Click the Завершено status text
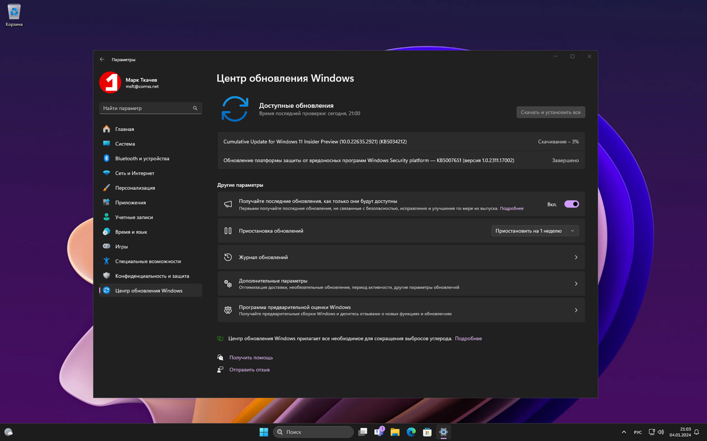The height and width of the screenshot is (441, 707). 565,160
